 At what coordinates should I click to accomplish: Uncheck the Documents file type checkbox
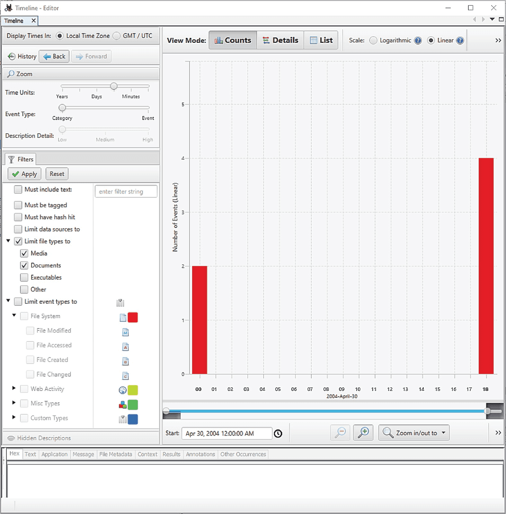(x=24, y=266)
